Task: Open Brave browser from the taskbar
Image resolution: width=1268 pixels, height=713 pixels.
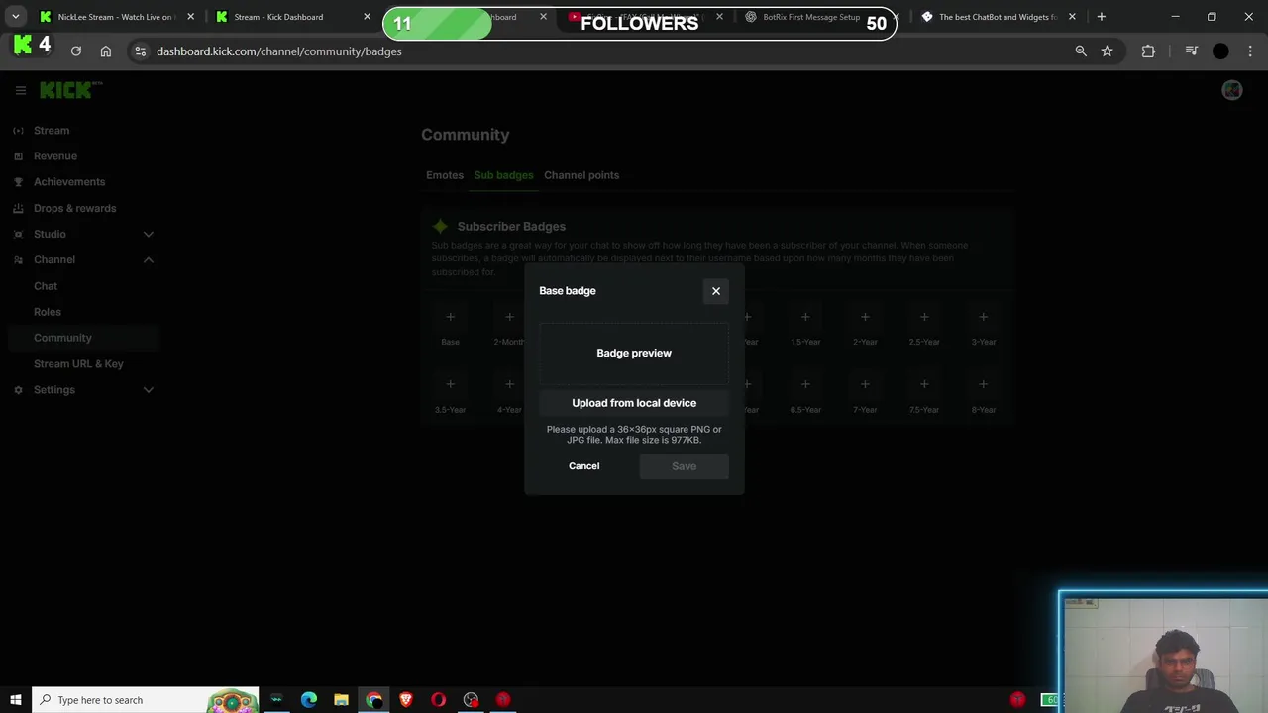Action: (406, 700)
